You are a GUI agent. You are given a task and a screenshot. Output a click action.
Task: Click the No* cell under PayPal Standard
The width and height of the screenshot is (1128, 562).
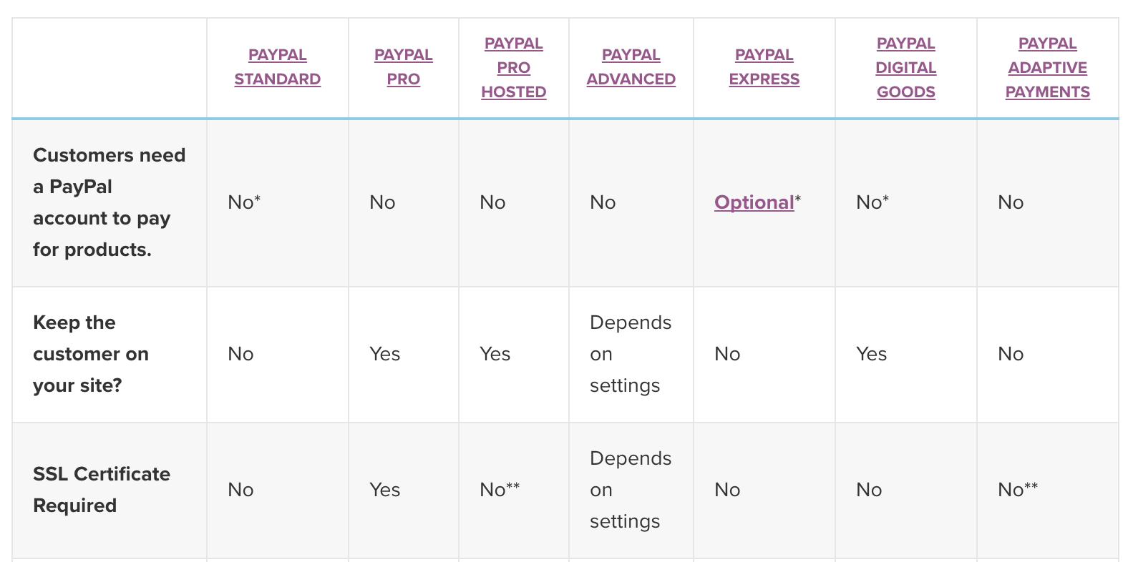(x=244, y=202)
